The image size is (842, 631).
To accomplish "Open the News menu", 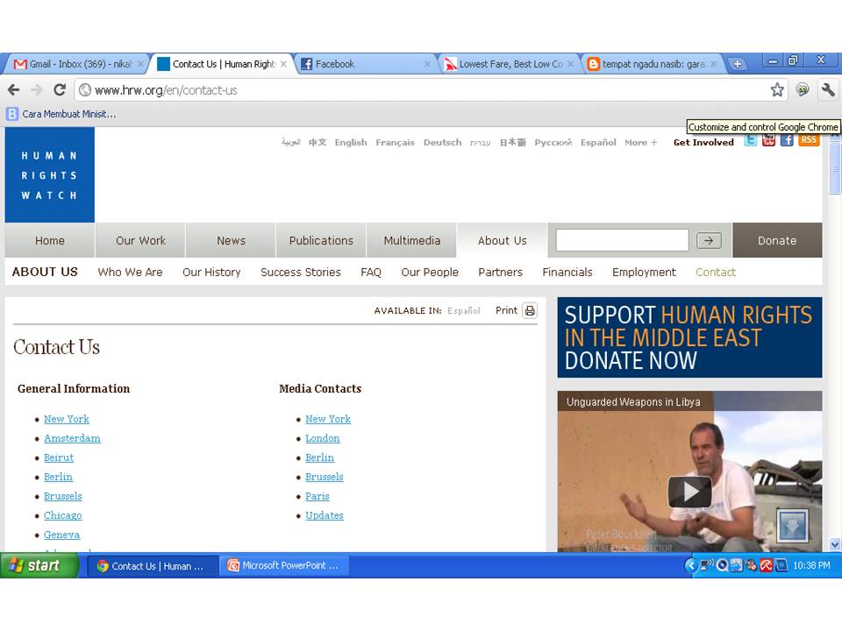I will pos(231,240).
